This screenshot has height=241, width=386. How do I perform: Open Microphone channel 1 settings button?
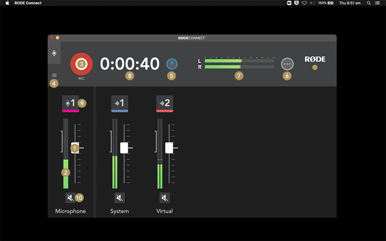(x=71, y=103)
